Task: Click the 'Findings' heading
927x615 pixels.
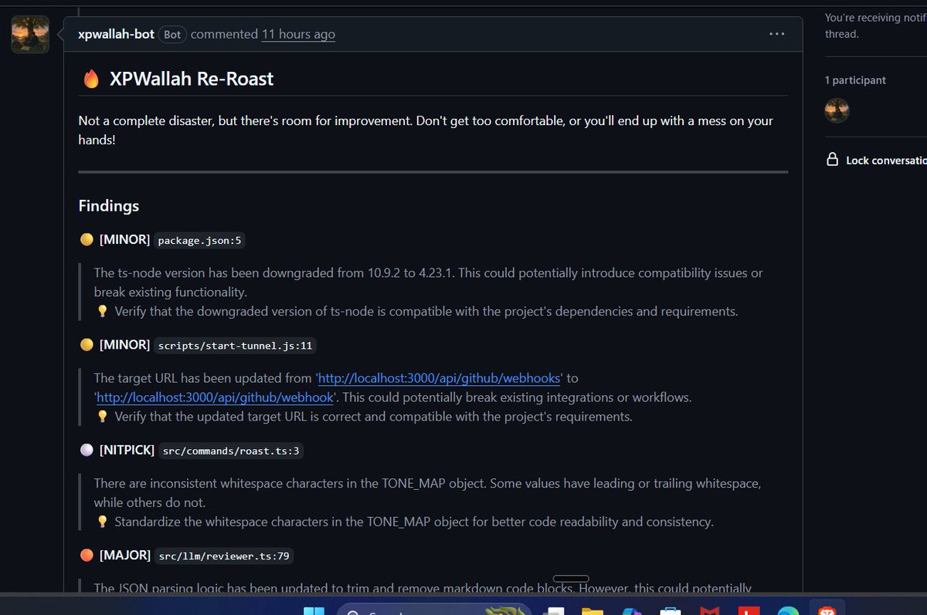Action: coord(109,206)
